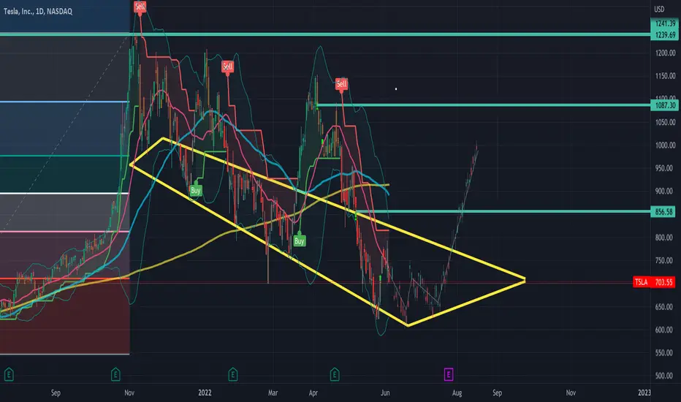The width and height of the screenshot is (681, 402).
Task: Open the earnings marker near August label
Action: pyautogui.click(x=449, y=374)
